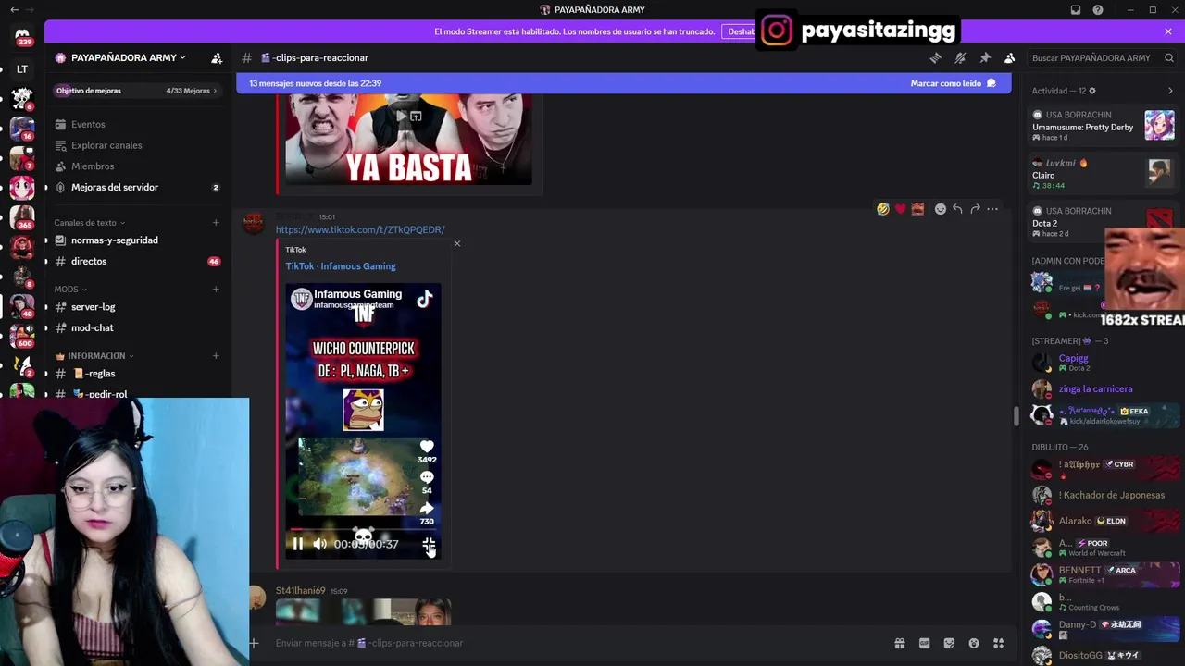Click member Capigg in STREAMER list
This screenshot has width=1185, height=666.
click(1102, 363)
